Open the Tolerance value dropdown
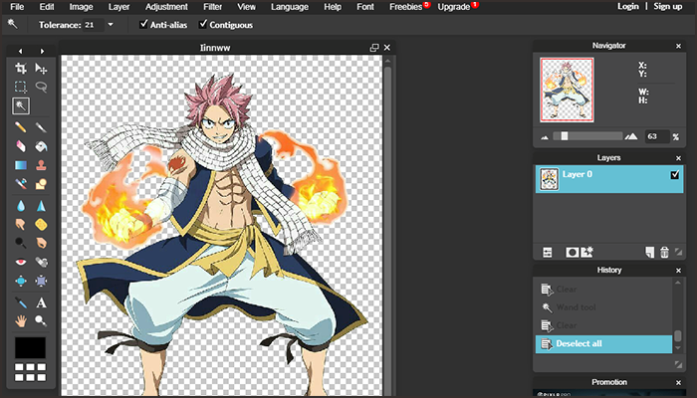The width and height of the screenshot is (697, 398). [x=110, y=24]
